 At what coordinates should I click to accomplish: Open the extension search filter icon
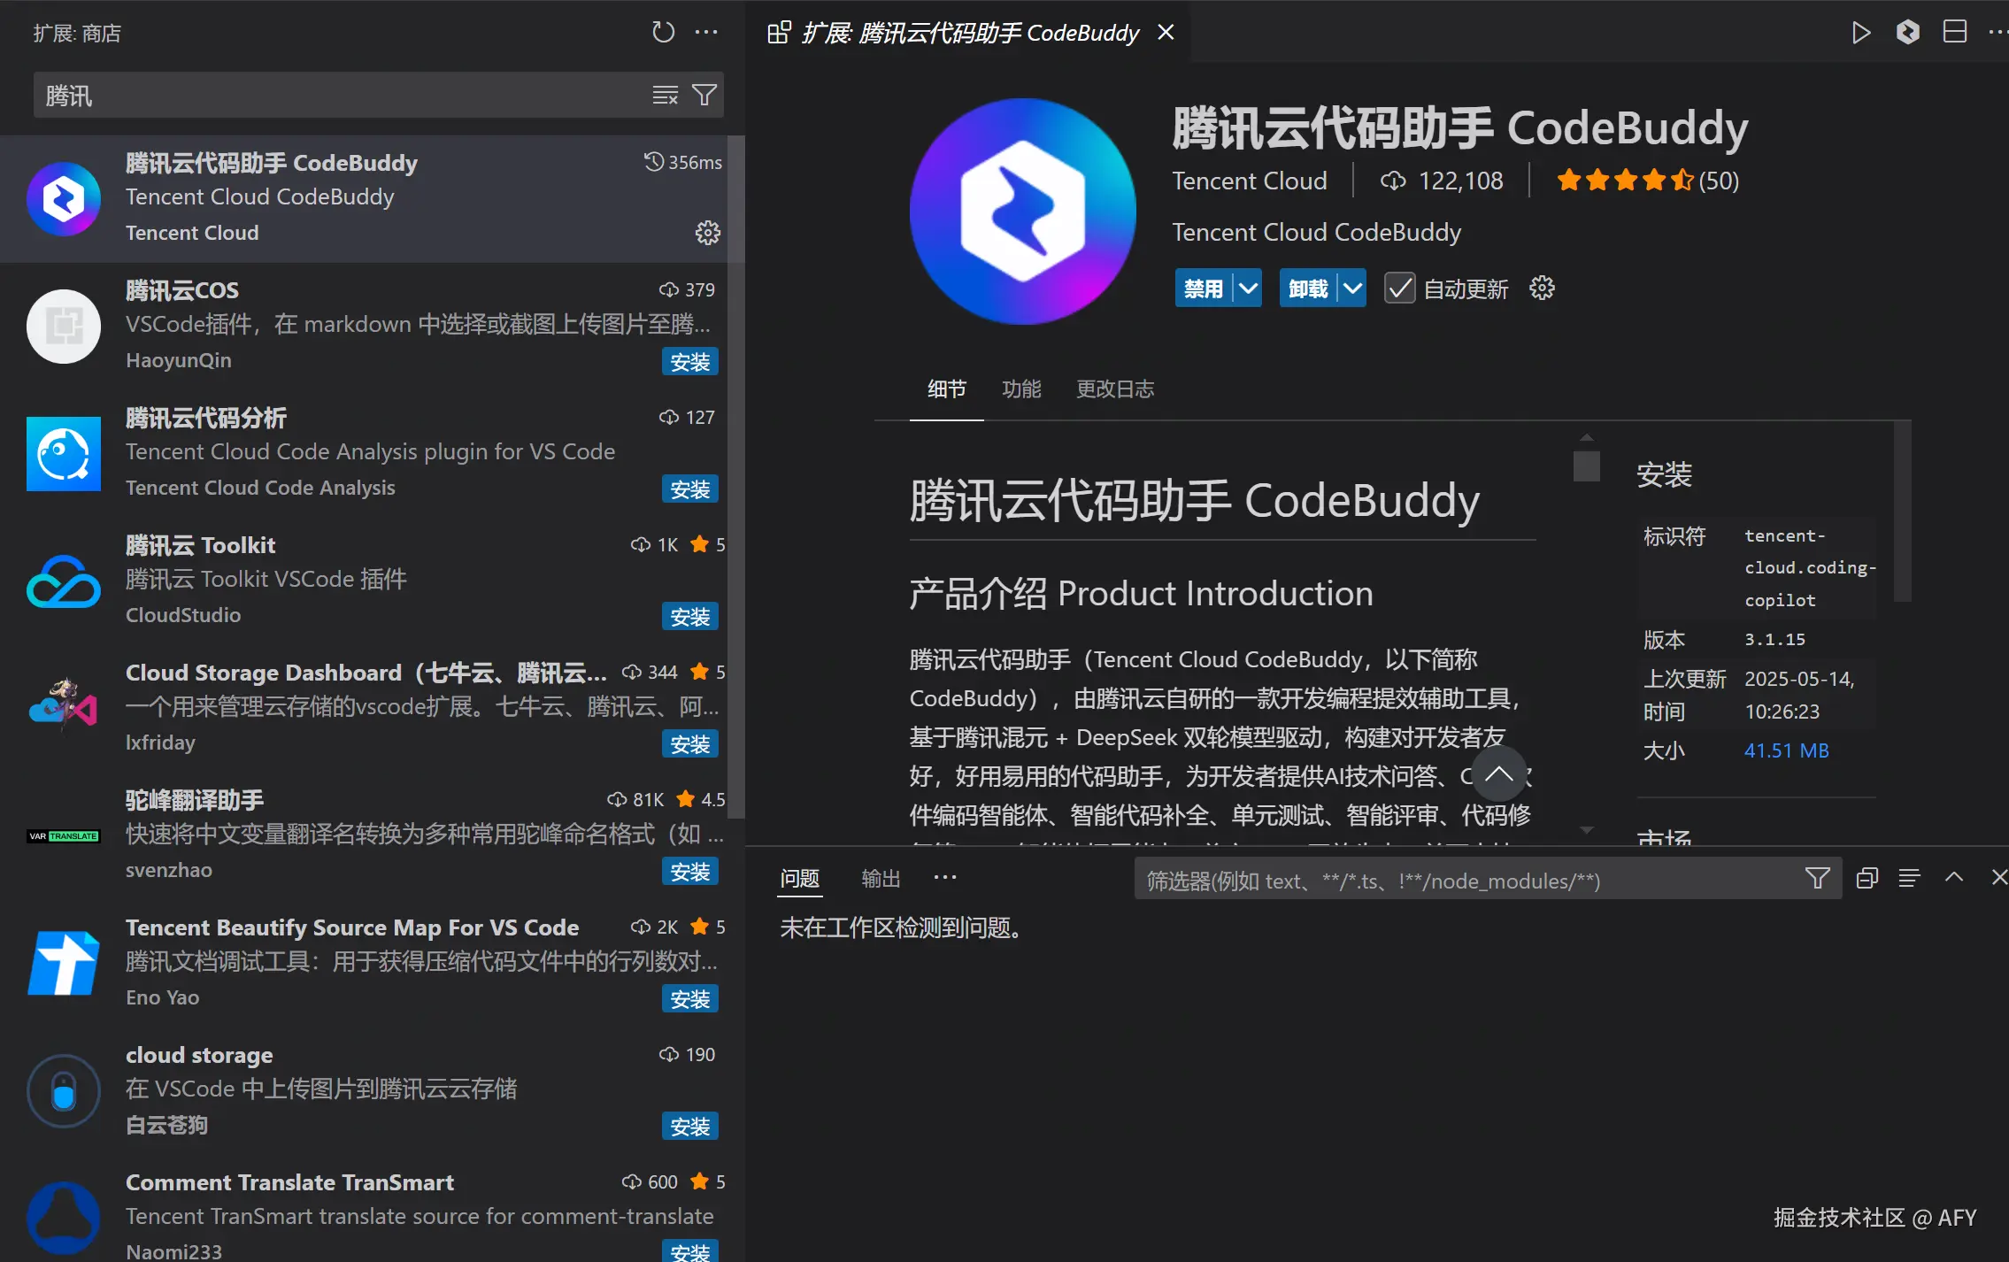[x=704, y=95]
